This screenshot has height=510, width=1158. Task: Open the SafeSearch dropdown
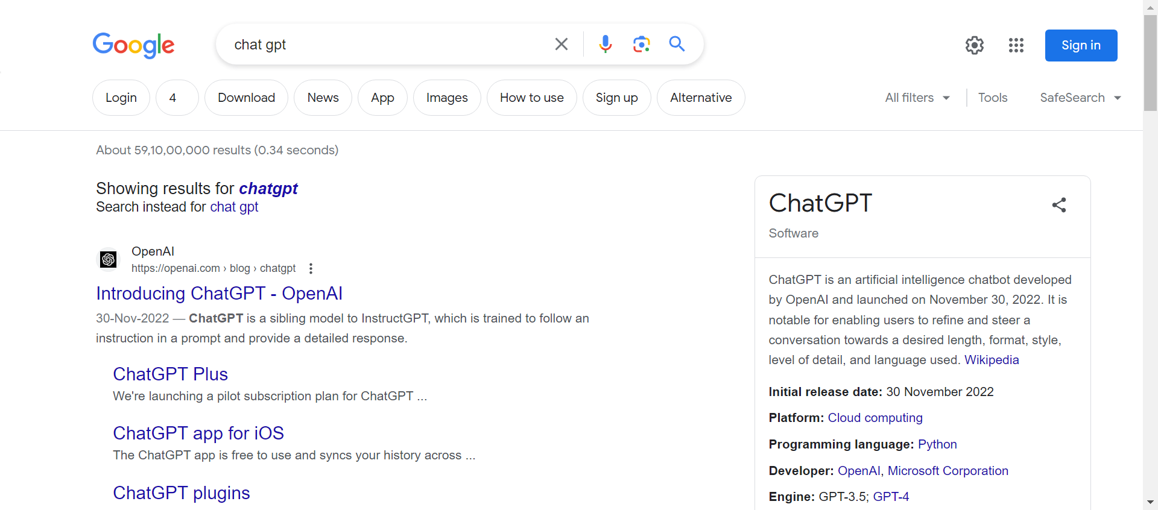coord(1080,98)
